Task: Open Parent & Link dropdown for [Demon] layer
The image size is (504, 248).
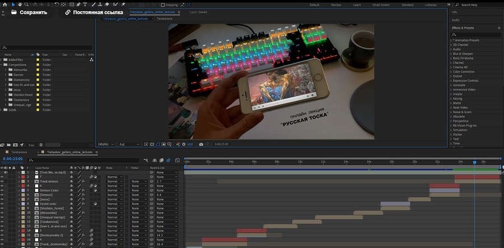Action: click(x=166, y=195)
